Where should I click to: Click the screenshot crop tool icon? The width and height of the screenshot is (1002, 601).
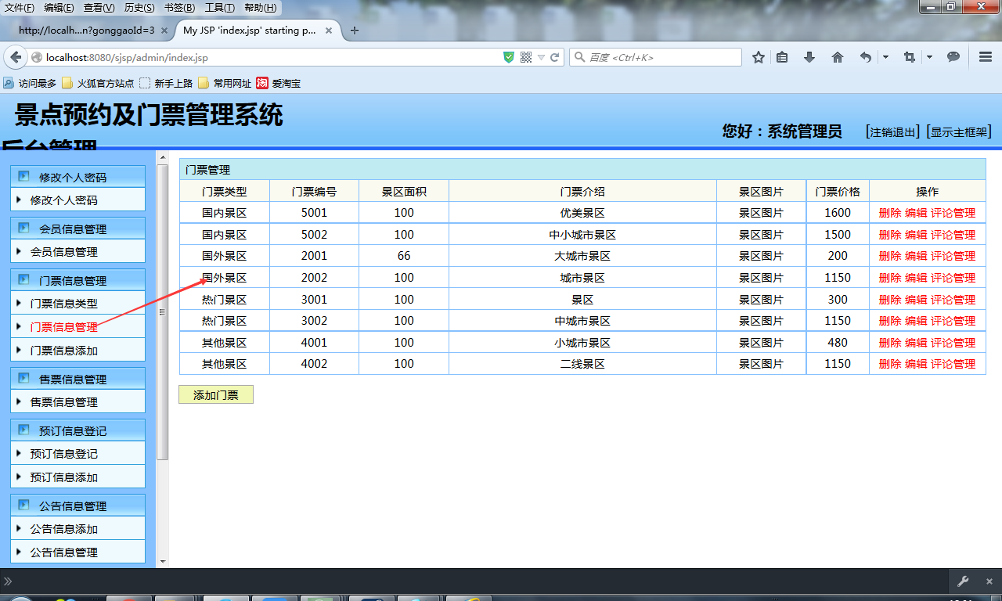tap(909, 57)
